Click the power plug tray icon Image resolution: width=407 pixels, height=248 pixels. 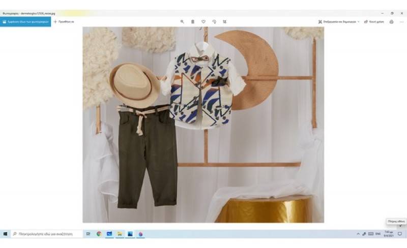pyautogui.click(x=364, y=234)
